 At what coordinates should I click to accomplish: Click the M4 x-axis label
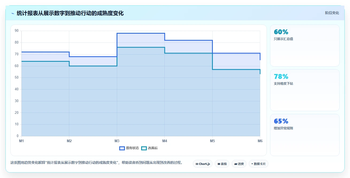coord(165,141)
